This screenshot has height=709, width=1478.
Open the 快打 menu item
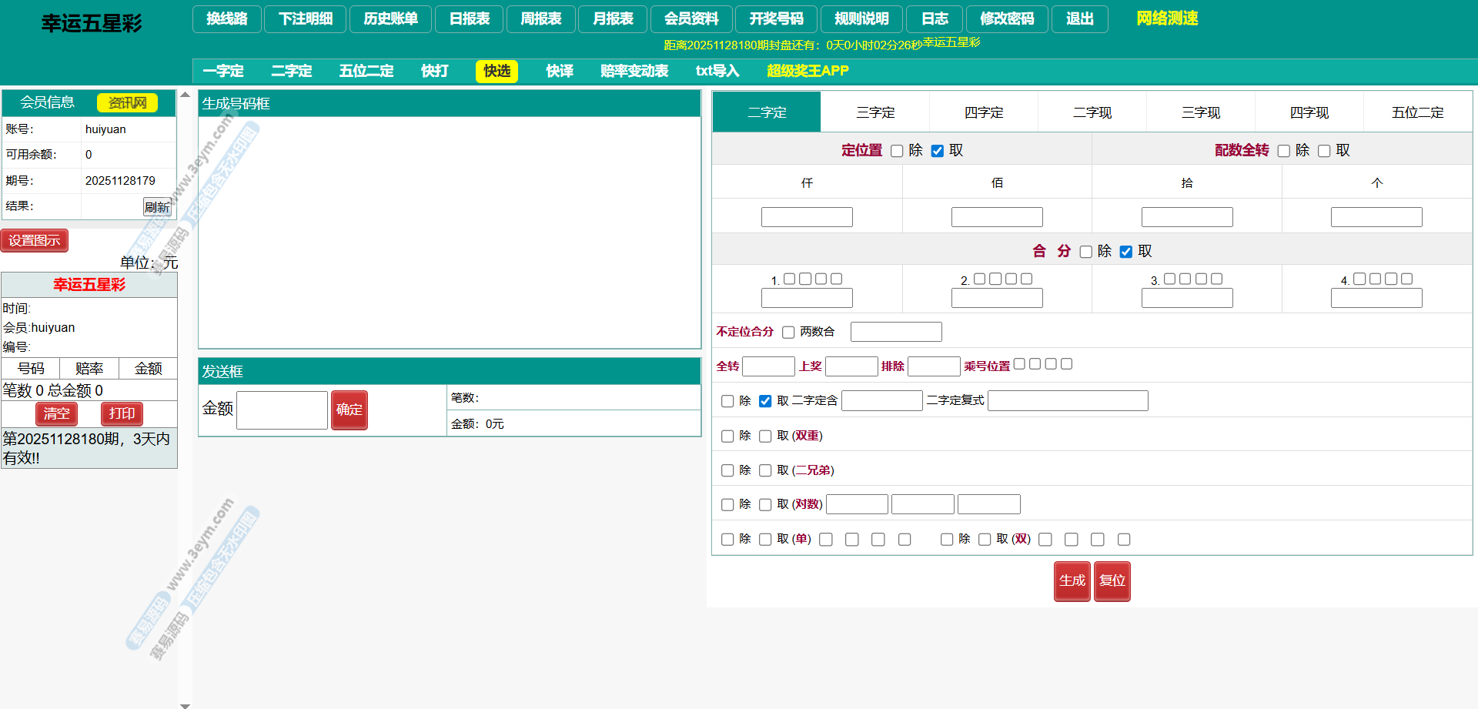(434, 71)
